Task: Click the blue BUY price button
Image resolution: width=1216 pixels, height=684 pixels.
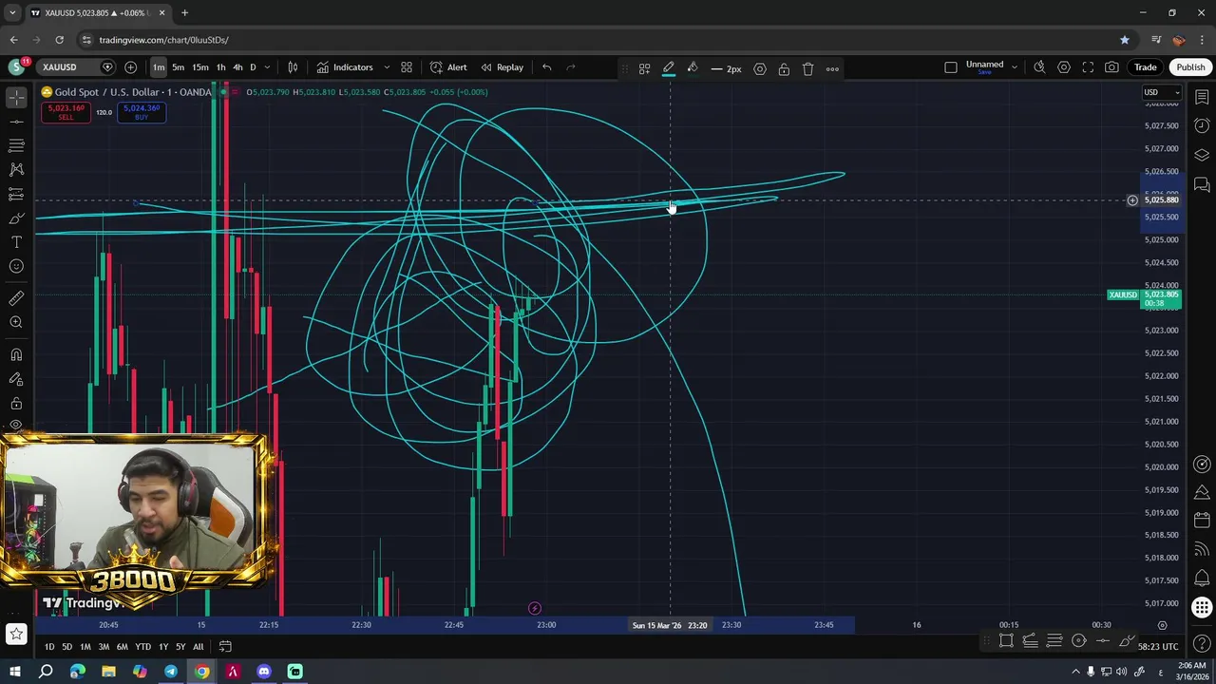Action: click(x=142, y=112)
